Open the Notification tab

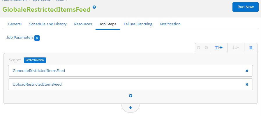point(170,24)
